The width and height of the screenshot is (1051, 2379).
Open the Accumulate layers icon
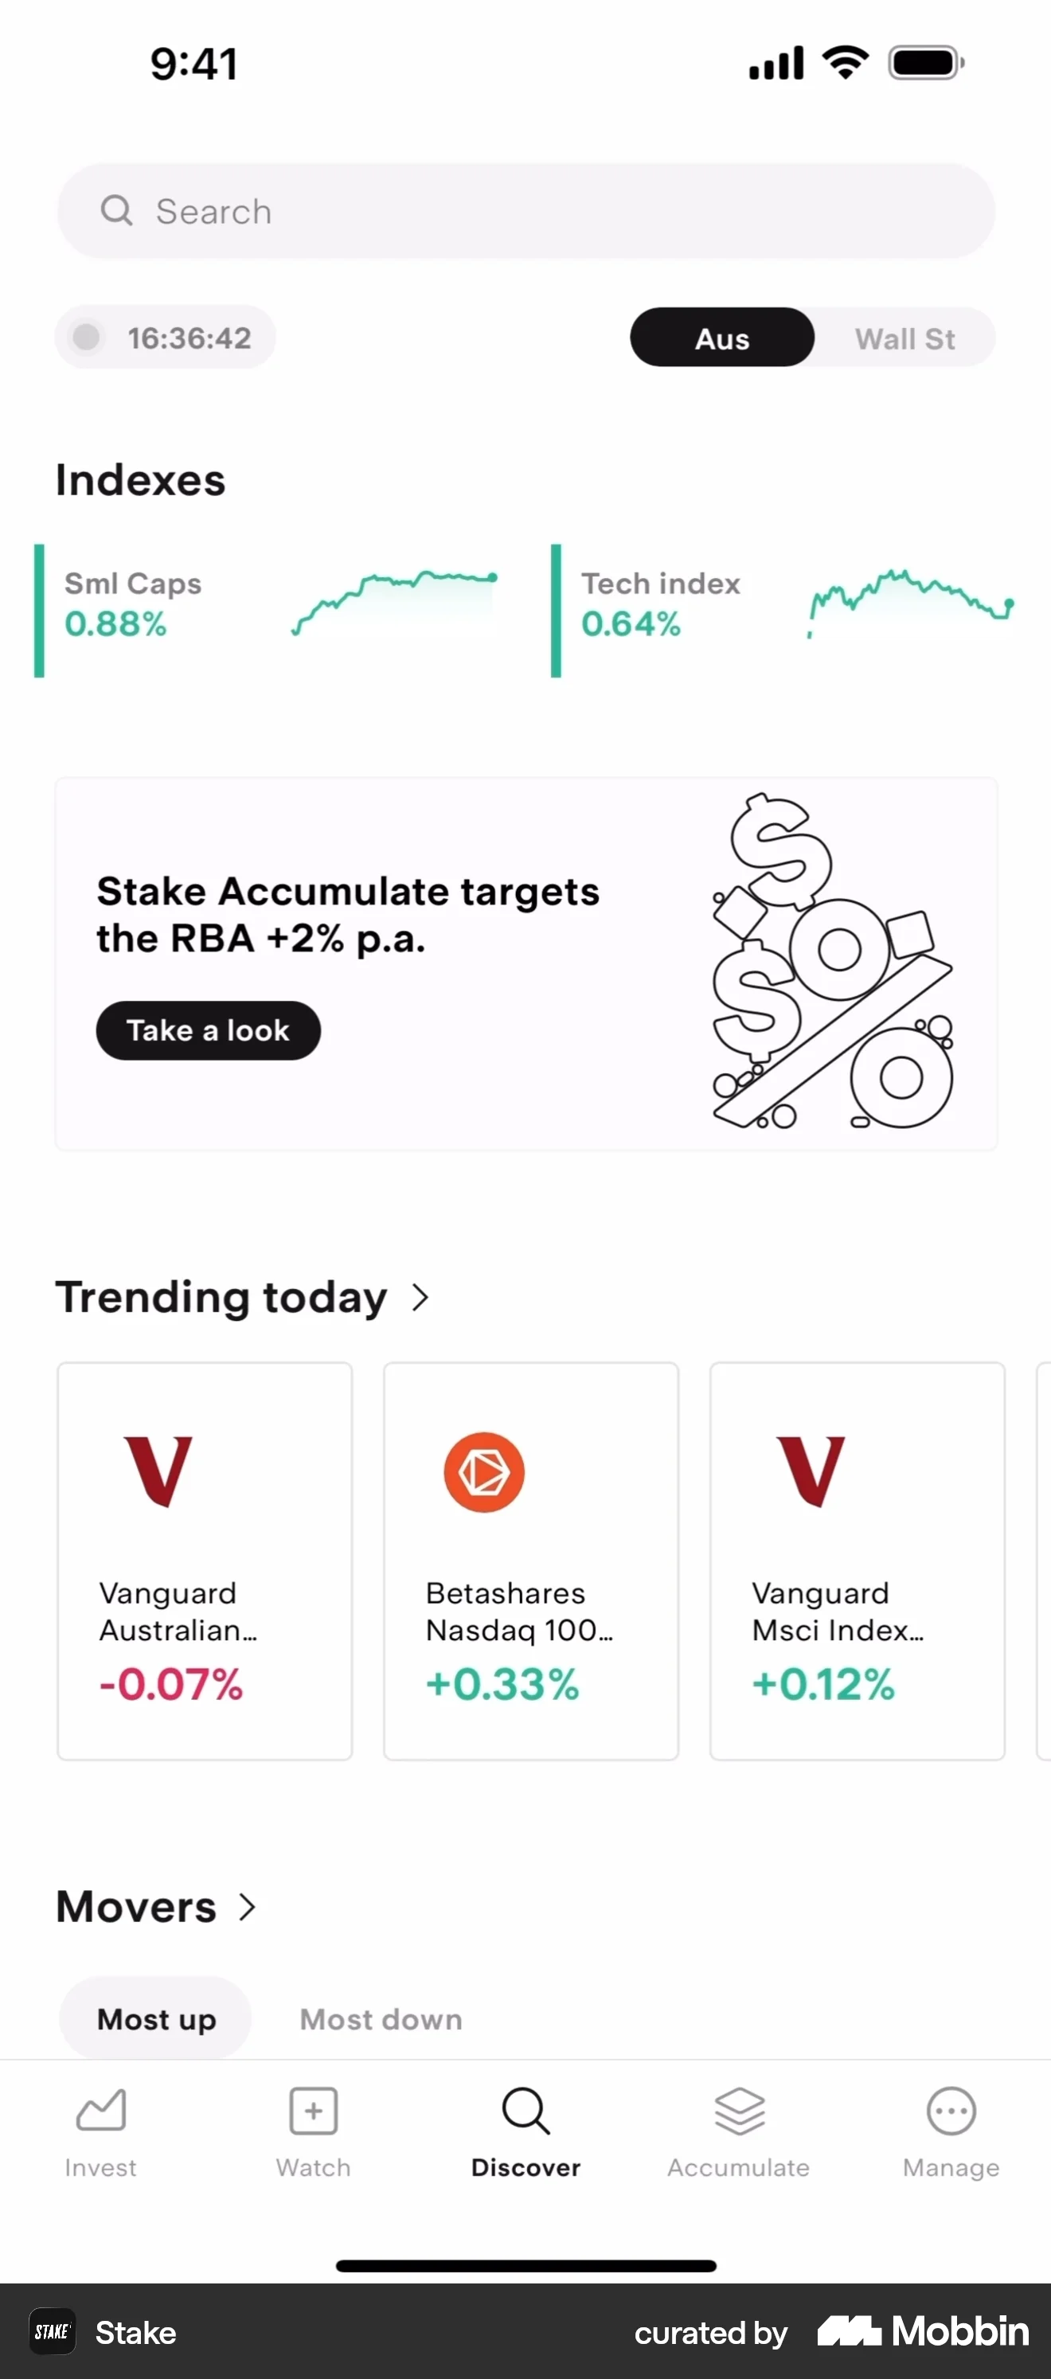(x=739, y=2110)
